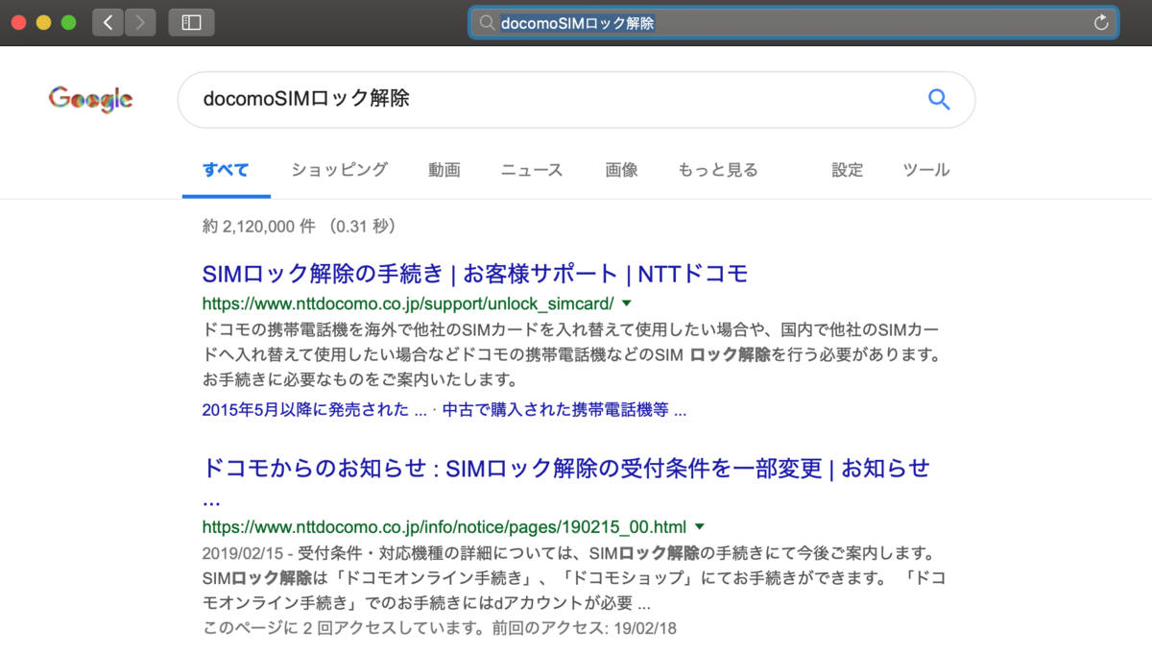Screen dimensions: 1152x654
Task: Minimize the window with the yellow button
Action: [43, 23]
